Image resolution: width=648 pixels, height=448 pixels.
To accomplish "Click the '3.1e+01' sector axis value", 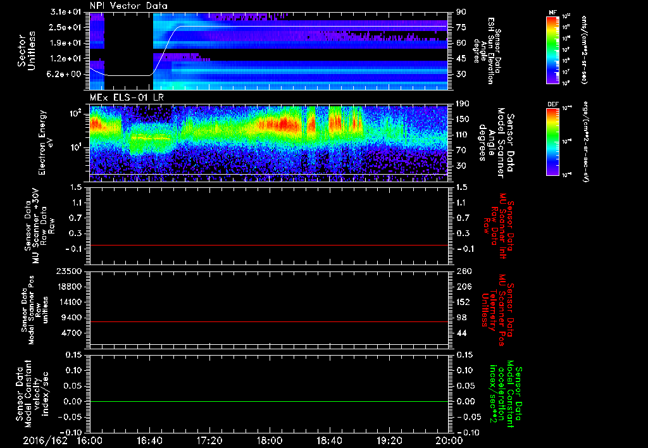I will click(66, 12).
